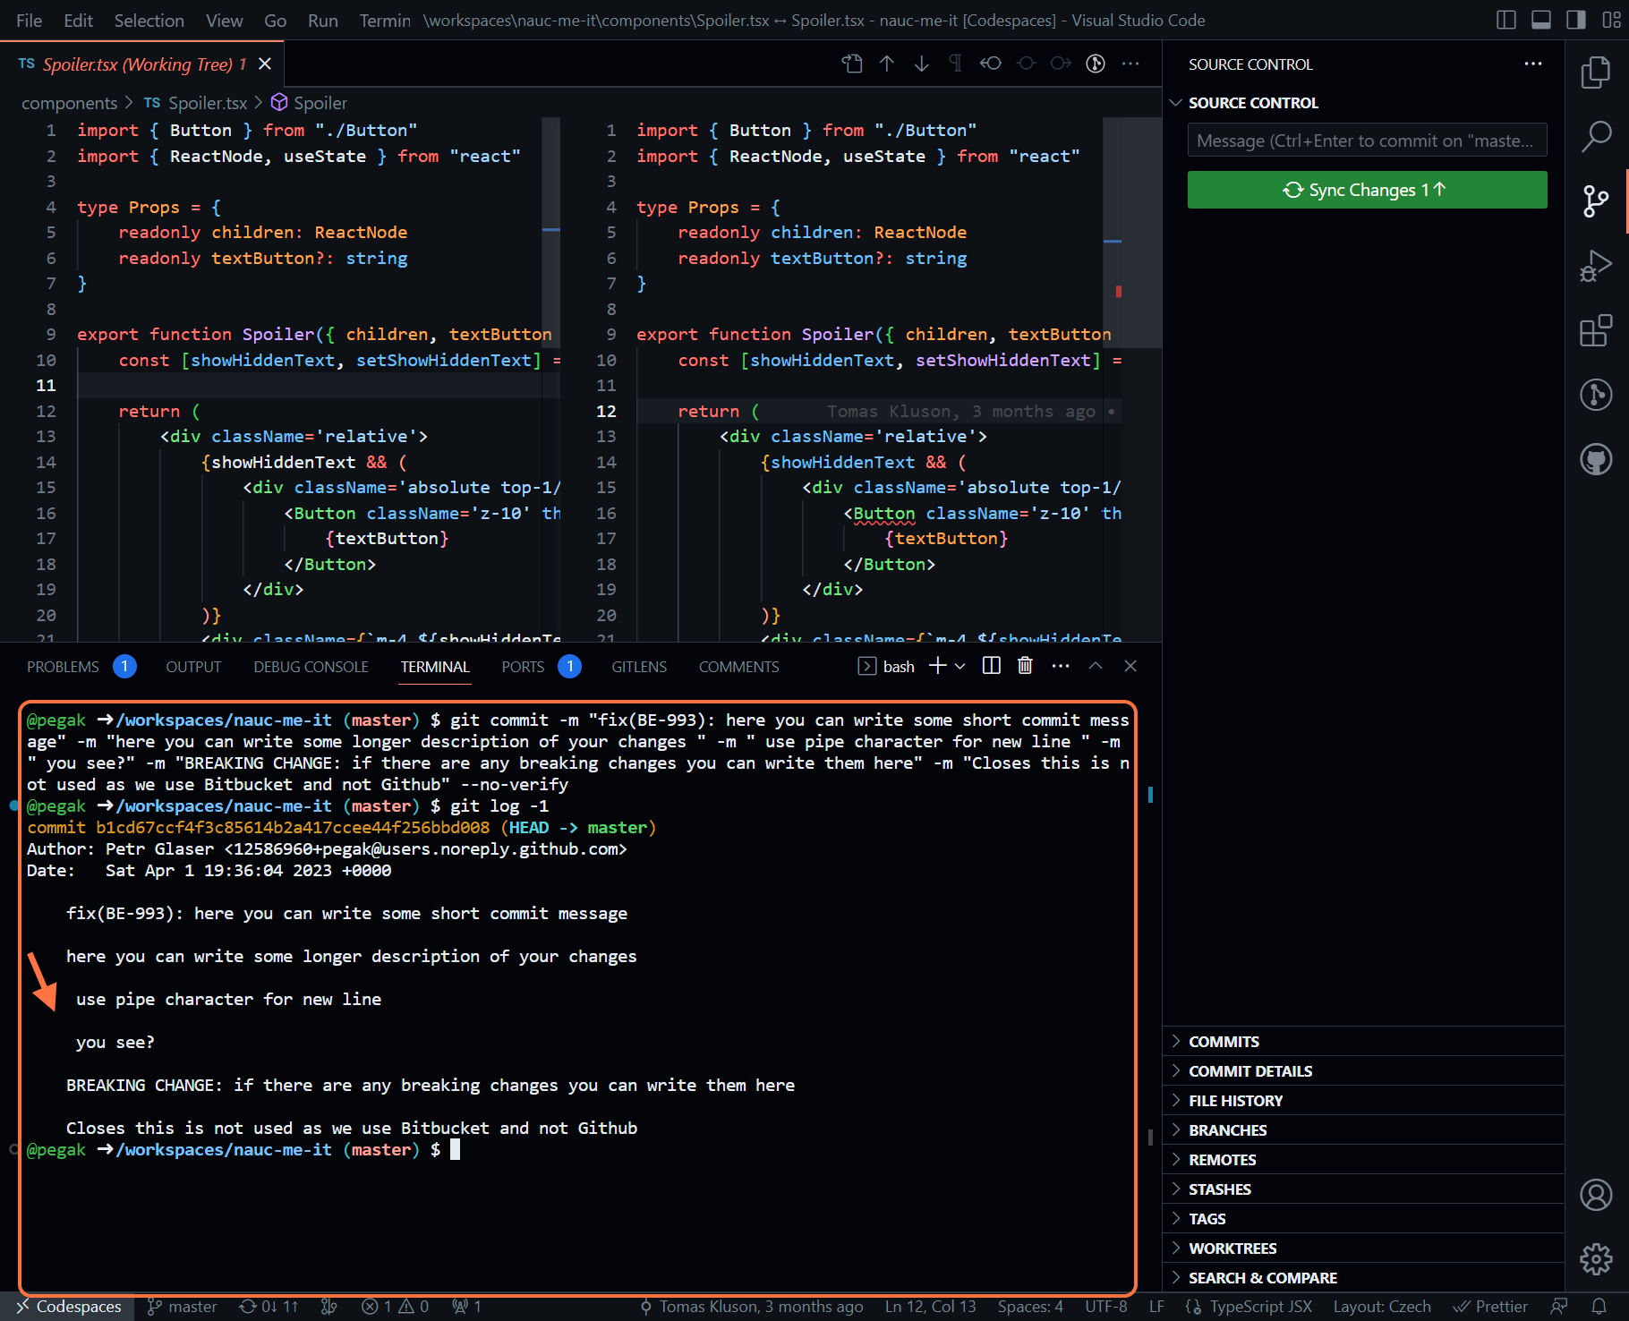Open the Explorer view in activity bar

tap(1596, 72)
